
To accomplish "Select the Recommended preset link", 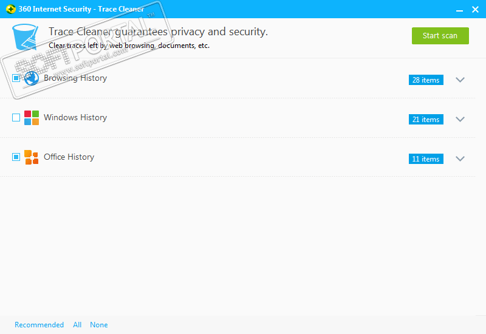I will tap(39, 325).
